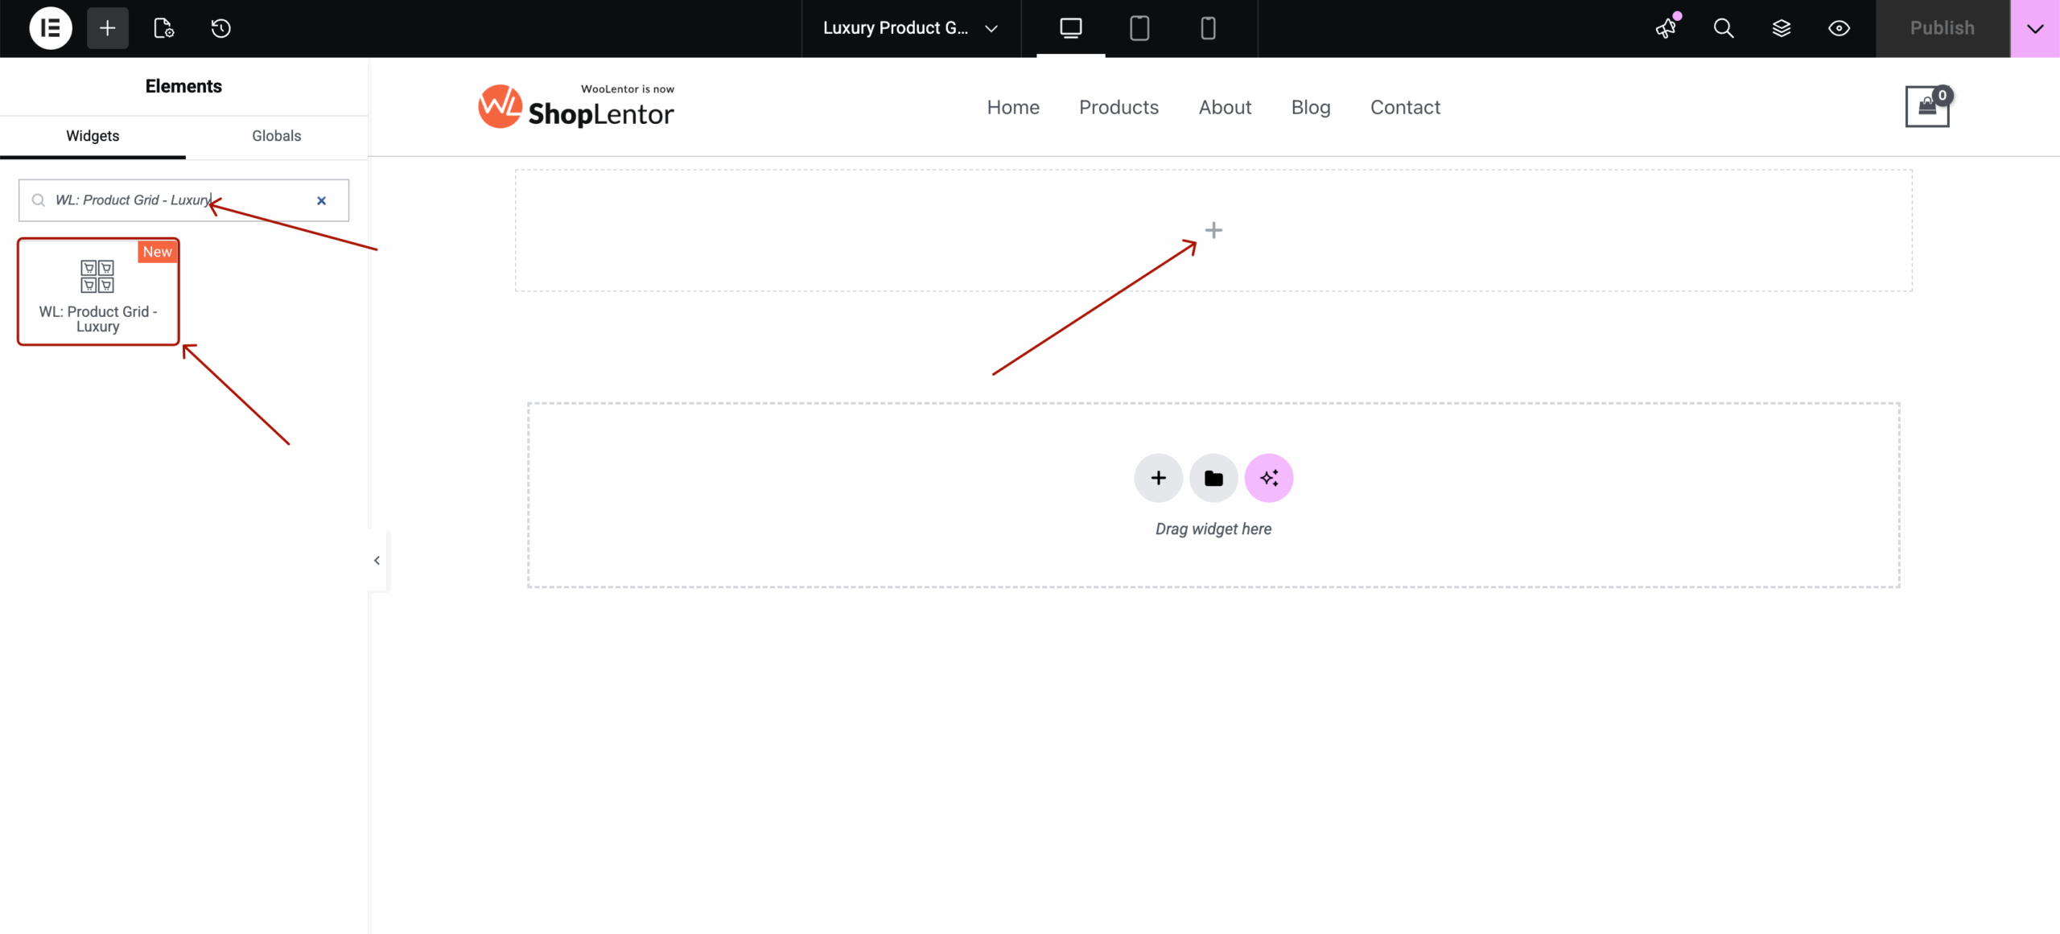This screenshot has width=2060, height=934.
Task: Open the Contact navigation link
Action: tap(1405, 106)
